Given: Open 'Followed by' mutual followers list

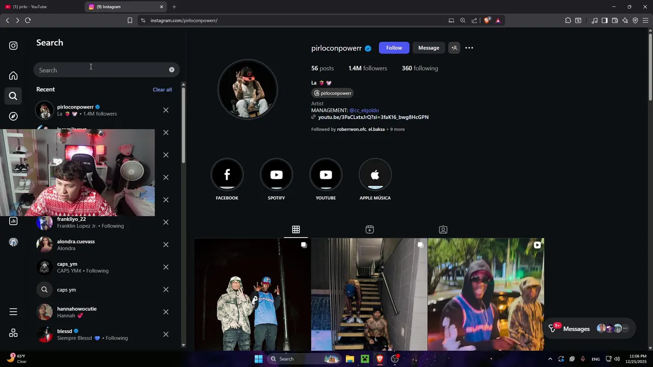Looking at the screenshot, I should tap(358, 129).
